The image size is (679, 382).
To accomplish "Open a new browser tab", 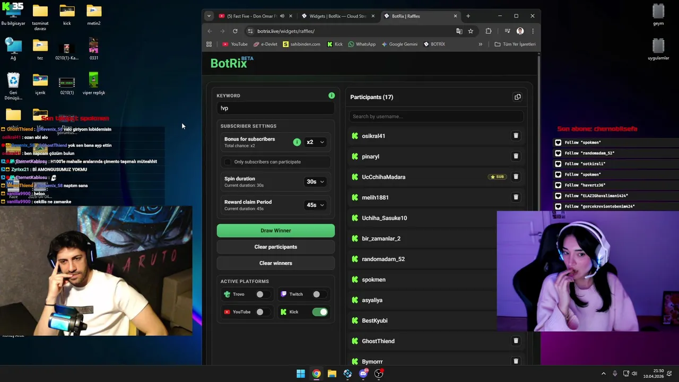I will 468,16.
